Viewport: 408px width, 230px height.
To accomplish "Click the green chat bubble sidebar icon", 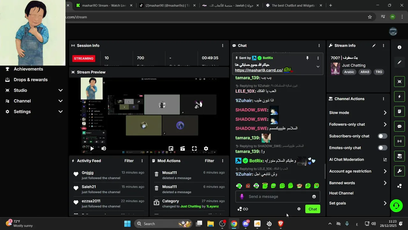I will (x=399, y=126).
